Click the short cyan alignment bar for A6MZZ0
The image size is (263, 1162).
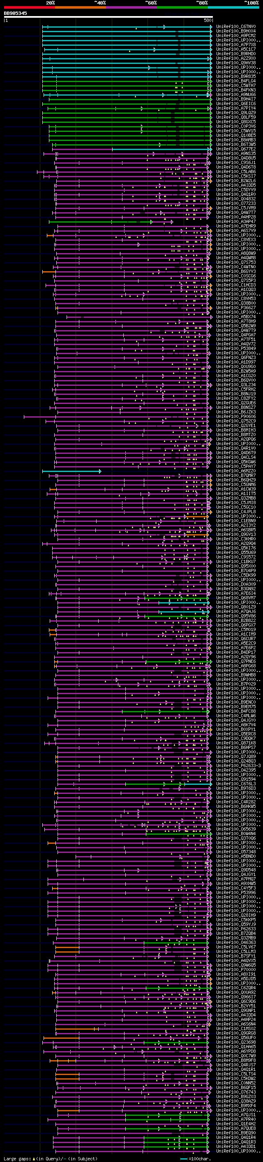click(x=72, y=472)
